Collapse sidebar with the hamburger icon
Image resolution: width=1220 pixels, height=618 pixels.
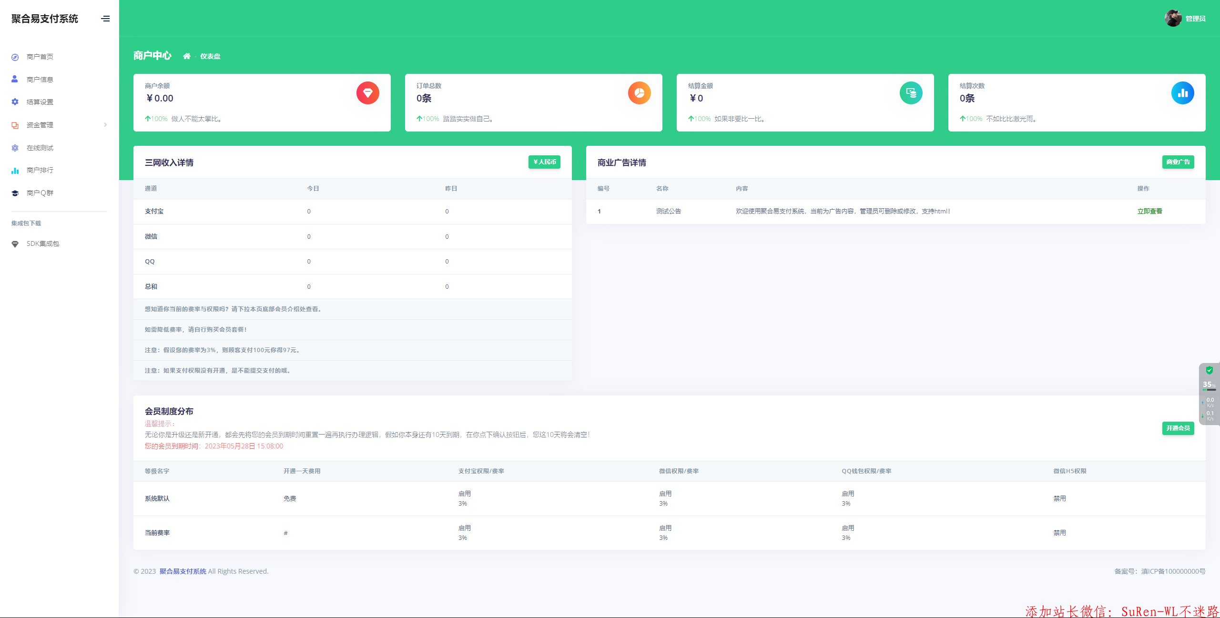point(105,19)
